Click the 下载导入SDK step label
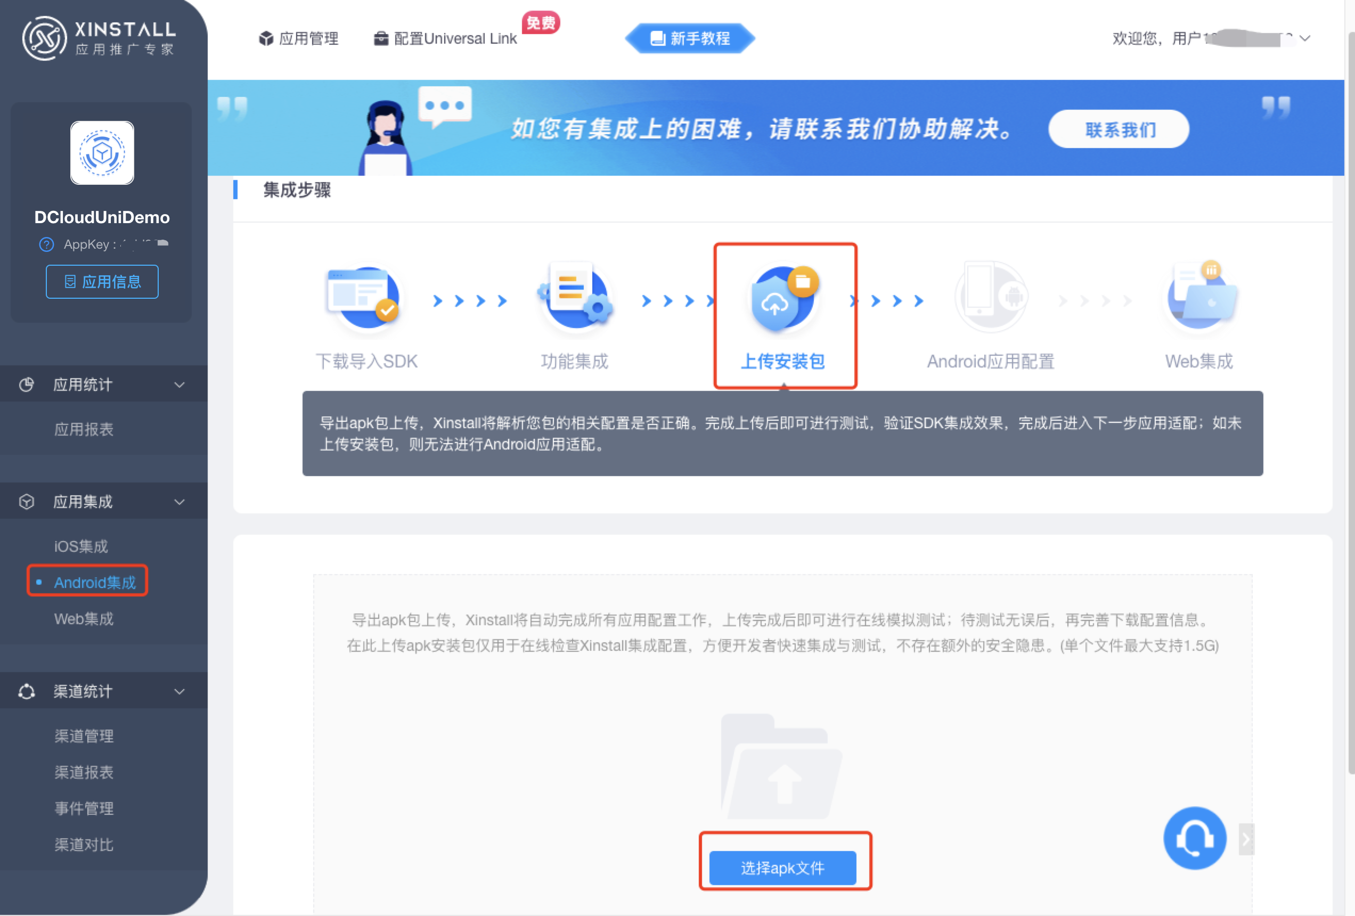 [x=367, y=362]
